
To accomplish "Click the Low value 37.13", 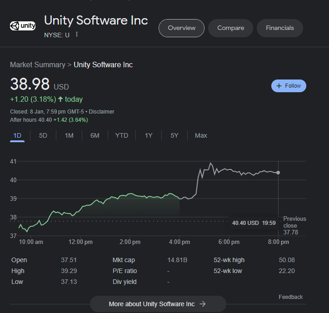I will (x=69, y=282).
